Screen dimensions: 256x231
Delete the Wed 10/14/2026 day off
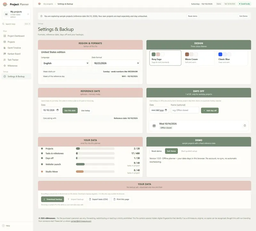coord(244,126)
